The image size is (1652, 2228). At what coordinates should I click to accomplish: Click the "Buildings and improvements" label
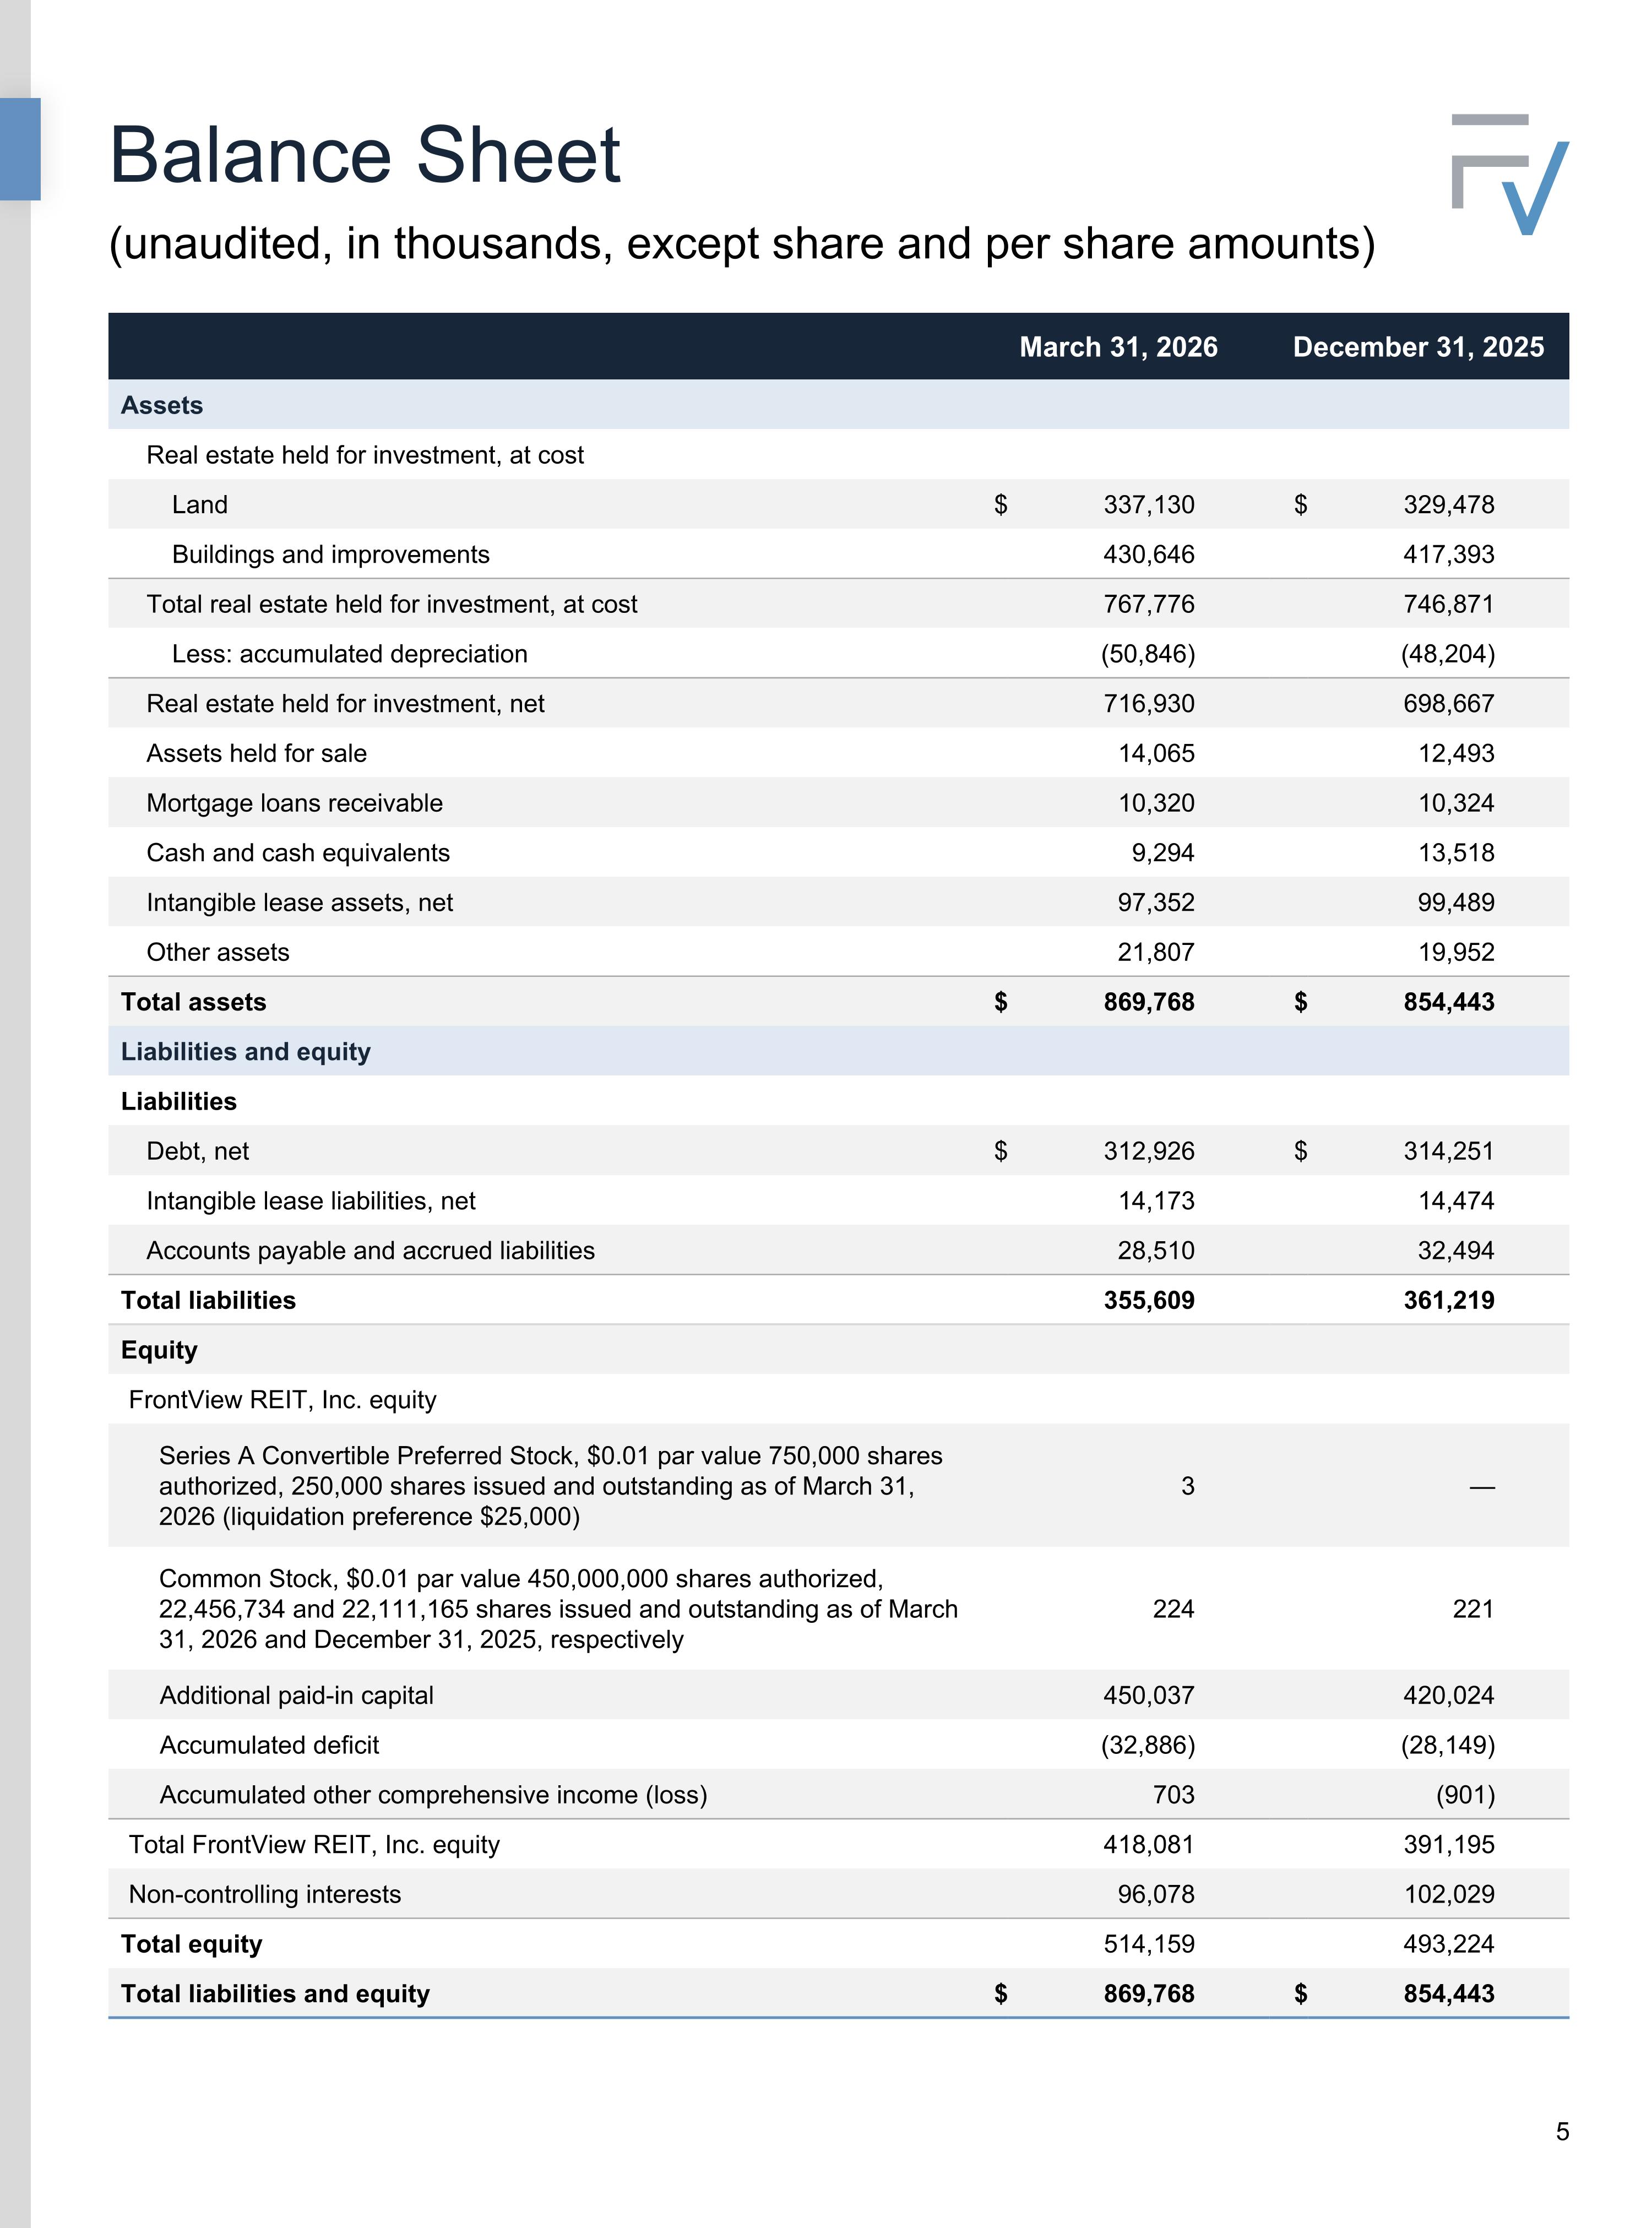coord(331,555)
